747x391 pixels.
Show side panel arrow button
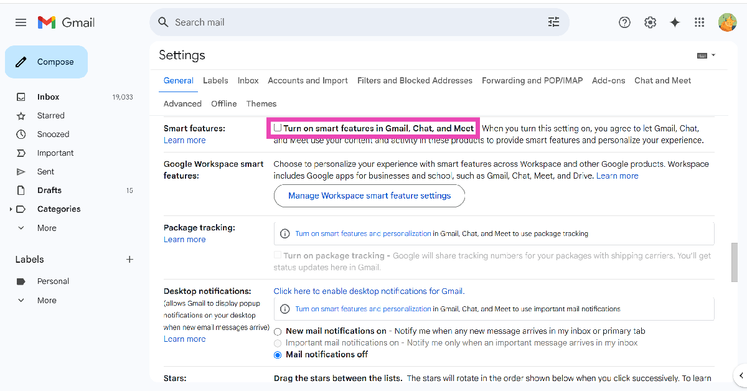pyautogui.click(x=740, y=375)
